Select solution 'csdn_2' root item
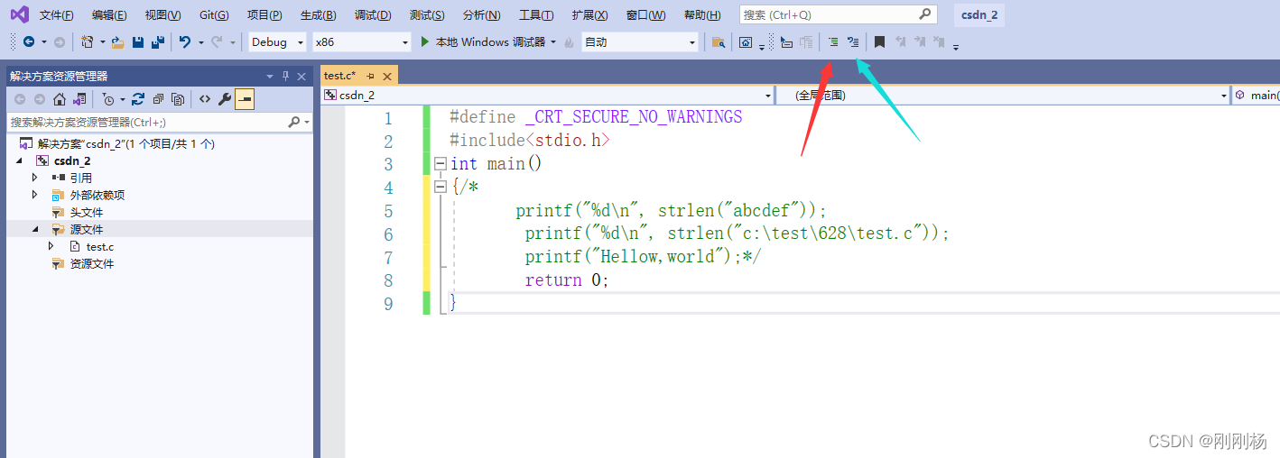 (x=126, y=143)
